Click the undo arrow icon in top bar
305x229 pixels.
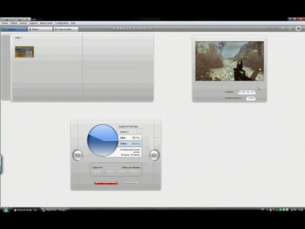pos(269,29)
